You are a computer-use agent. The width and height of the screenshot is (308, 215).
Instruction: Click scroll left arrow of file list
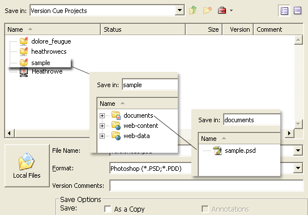[10, 134]
